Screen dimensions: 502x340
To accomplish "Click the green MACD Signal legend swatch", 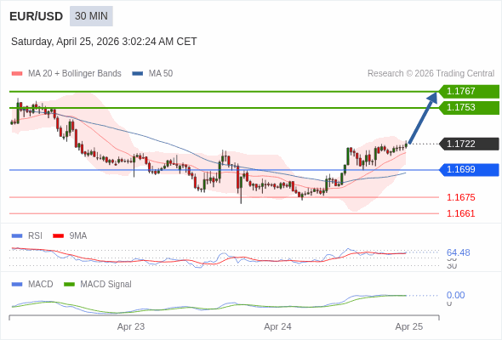I will pos(70,285).
